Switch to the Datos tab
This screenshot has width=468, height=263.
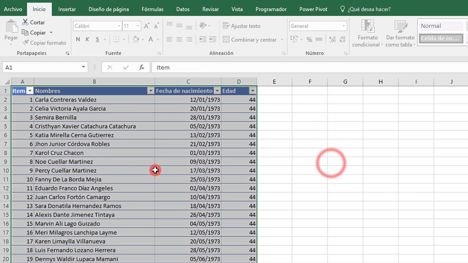(183, 9)
